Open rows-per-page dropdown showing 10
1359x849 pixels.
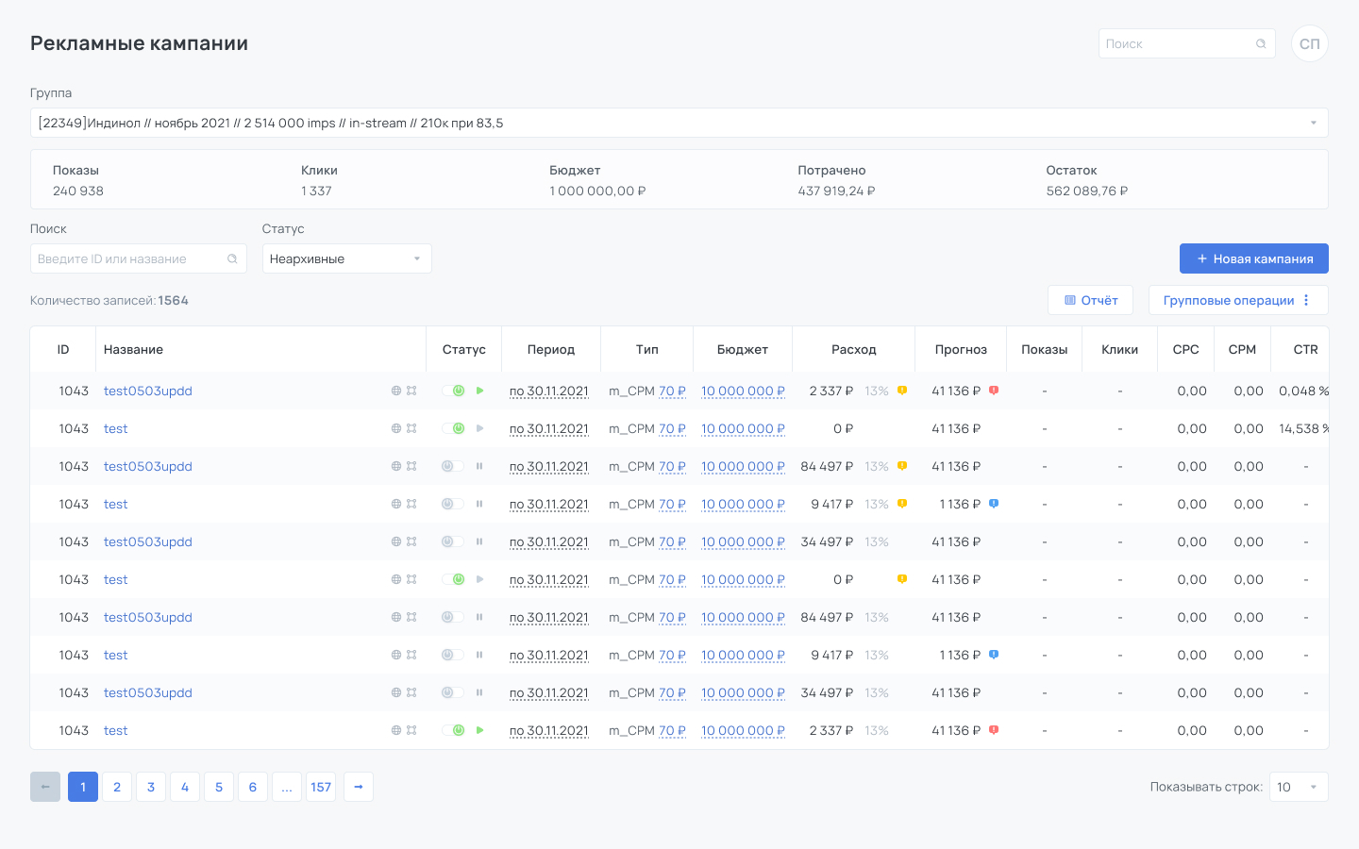pos(1299,787)
